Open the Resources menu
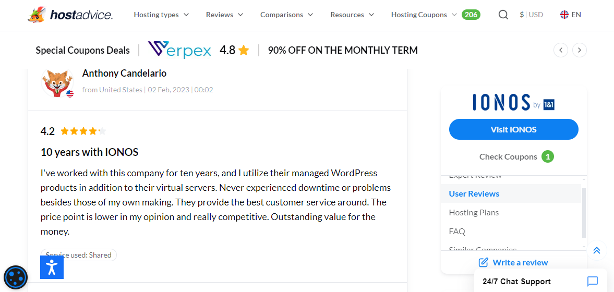 [x=352, y=15]
